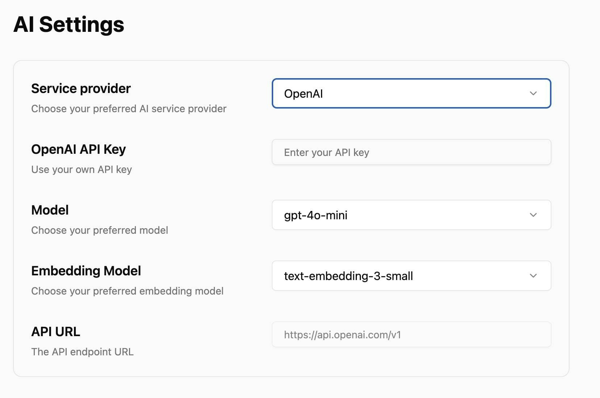Click "Choose your preferred AI service provider" text
The width and height of the screenshot is (600, 398).
point(129,109)
